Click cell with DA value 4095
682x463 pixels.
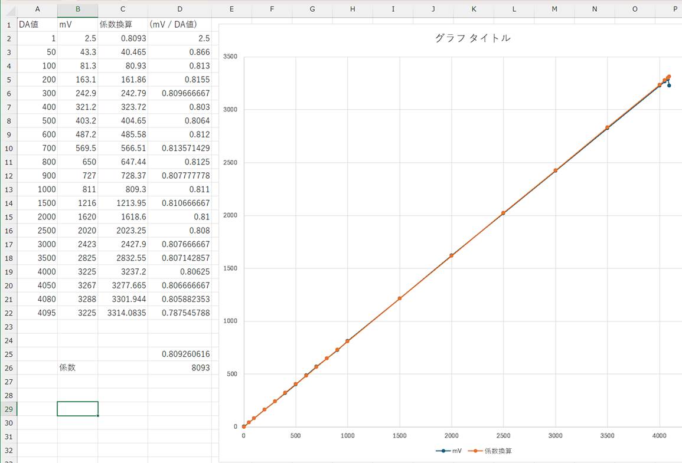[x=37, y=313]
